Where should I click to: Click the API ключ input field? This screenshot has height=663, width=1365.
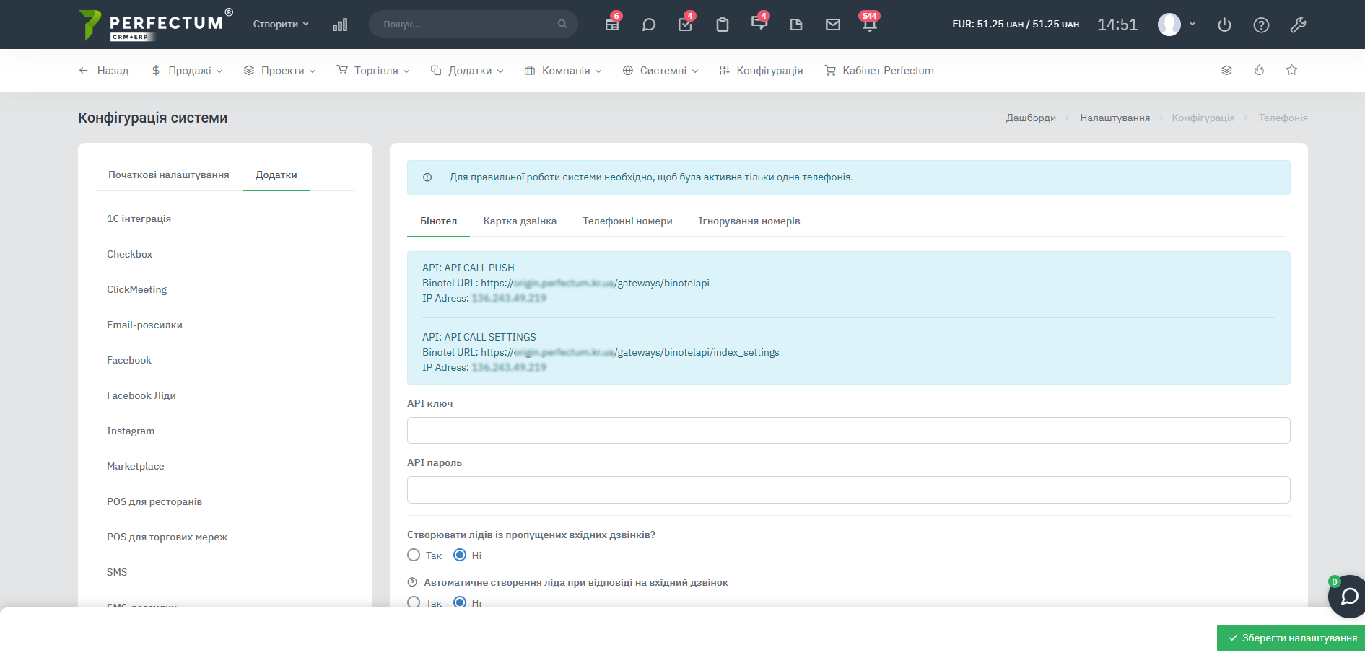[848, 431]
